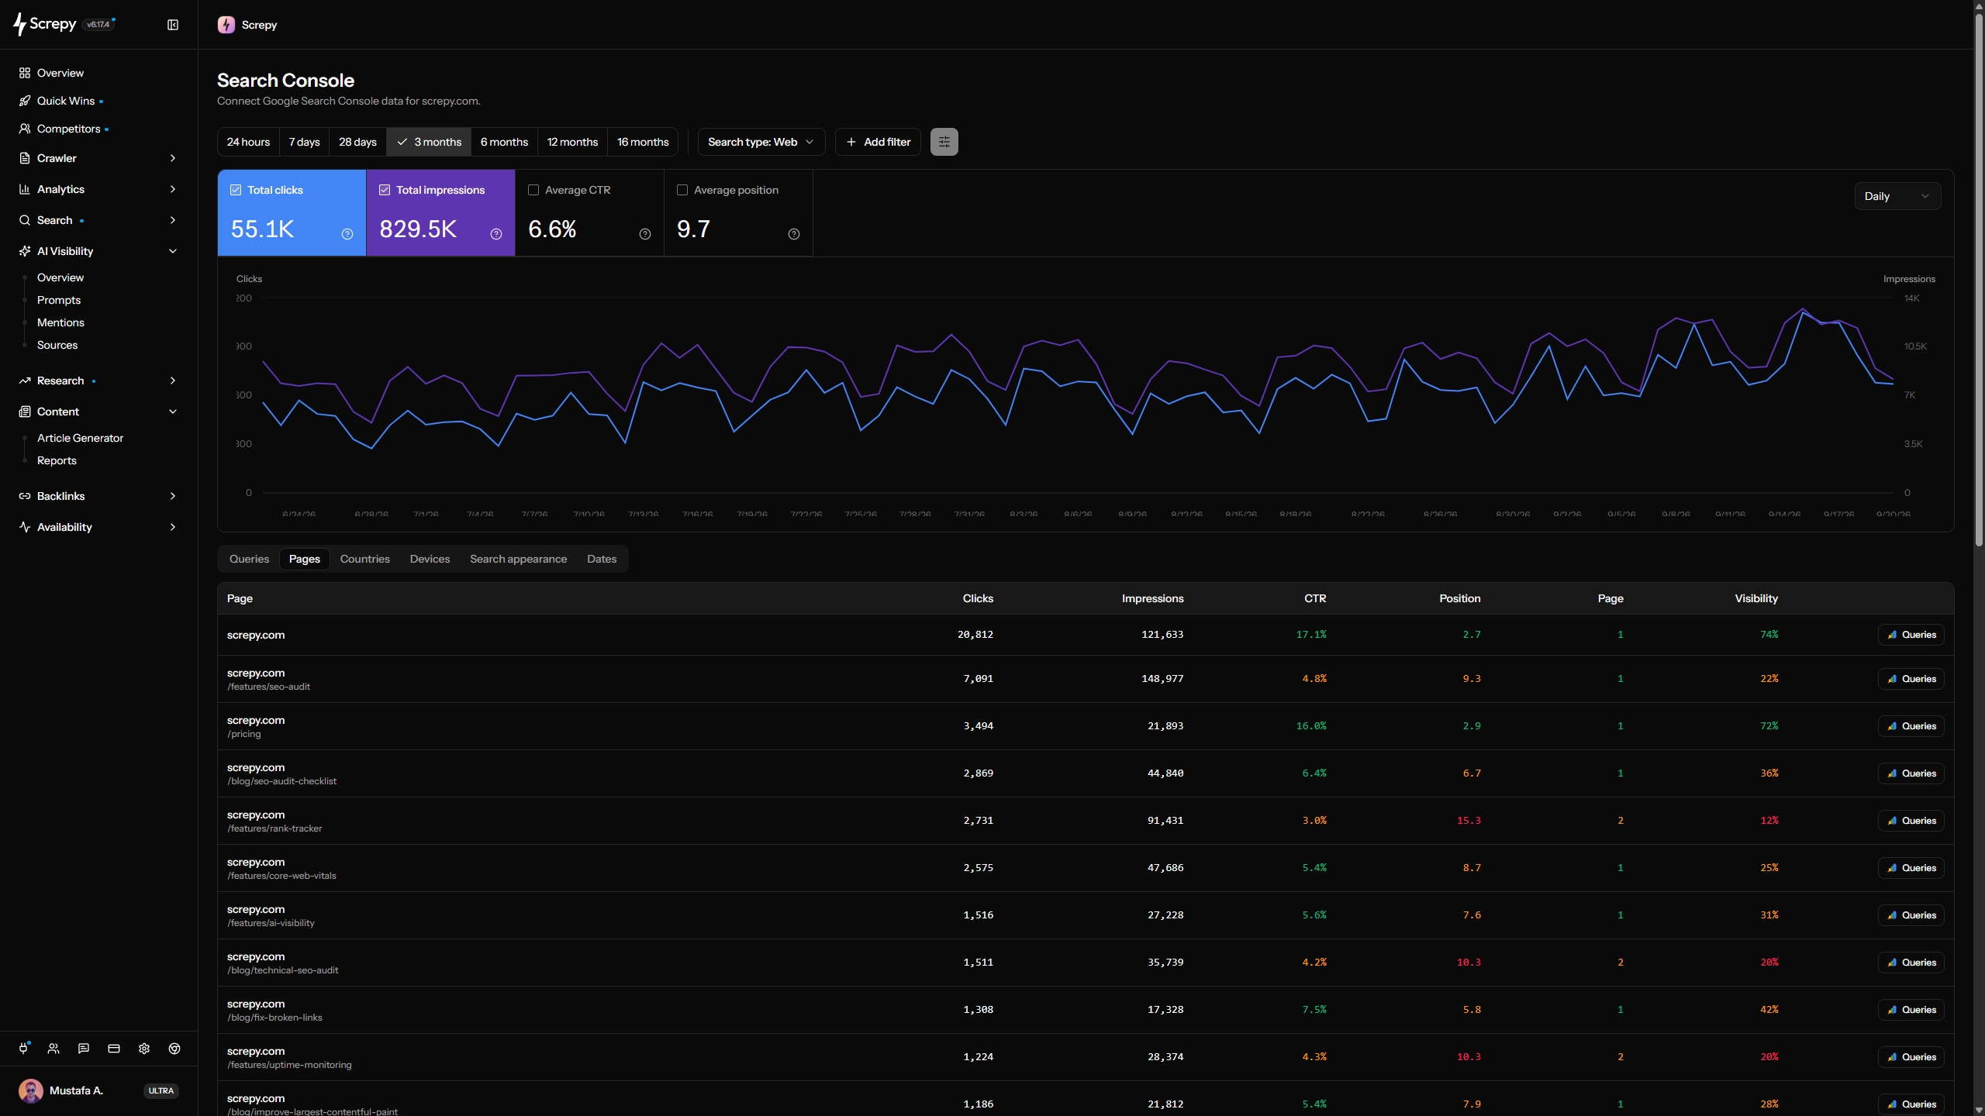Click the Analytics bar chart icon
The height and width of the screenshot is (1116, 1985).
pyautogui.click(x=25, y=189)
